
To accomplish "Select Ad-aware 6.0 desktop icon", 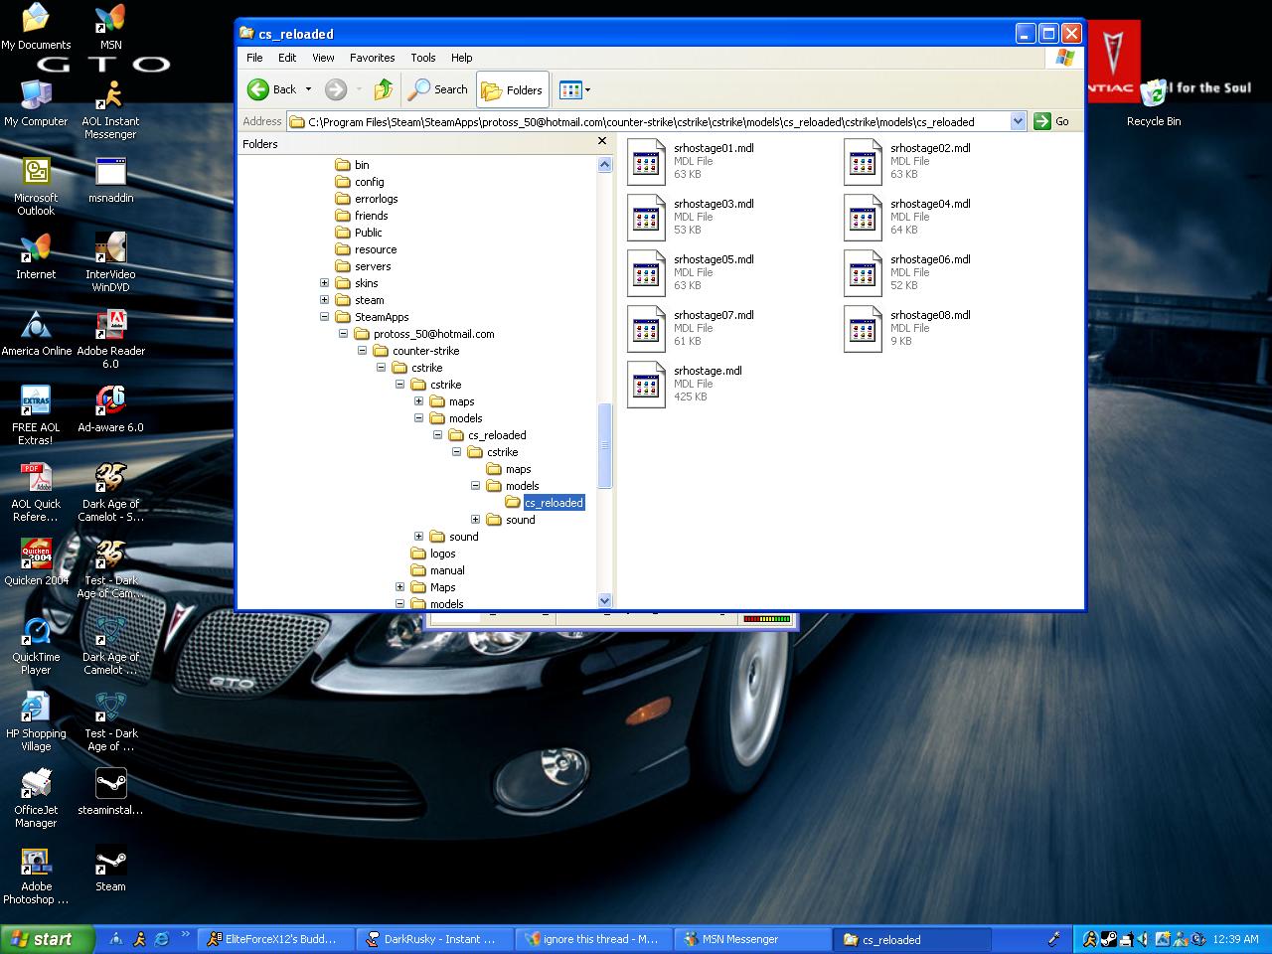I will click(110, 409).
